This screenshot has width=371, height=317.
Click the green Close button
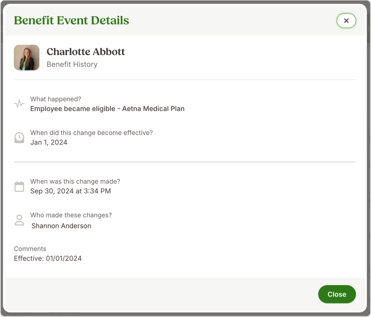tap(337, 294)
